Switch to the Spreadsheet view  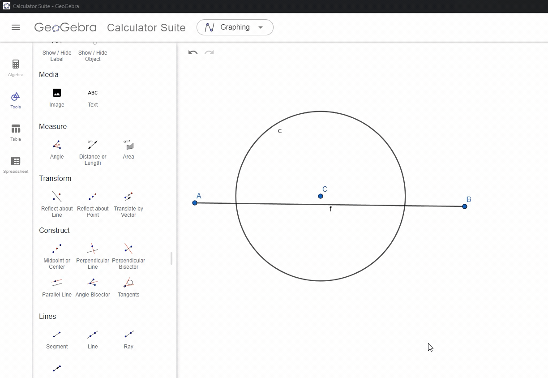(x=16, y=164)
